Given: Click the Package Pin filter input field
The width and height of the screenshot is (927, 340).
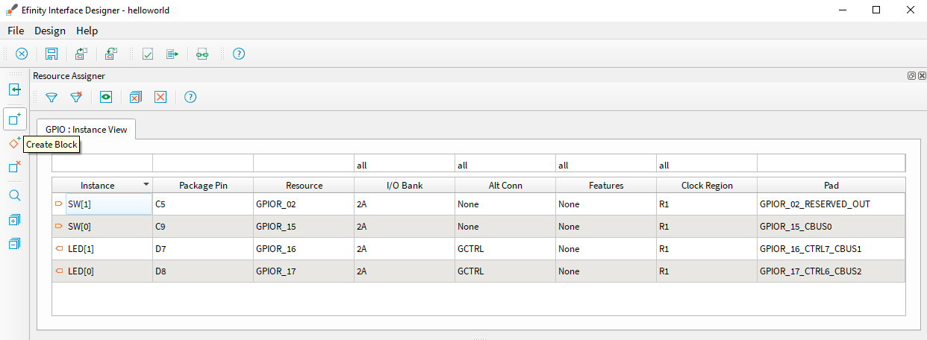Looking at the screenshot, I should (203, 164).
